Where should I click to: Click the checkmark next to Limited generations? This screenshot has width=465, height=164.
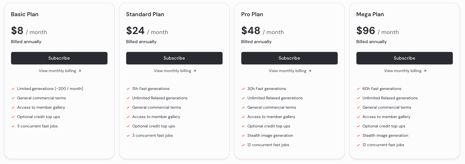click(x=13, y=89)
